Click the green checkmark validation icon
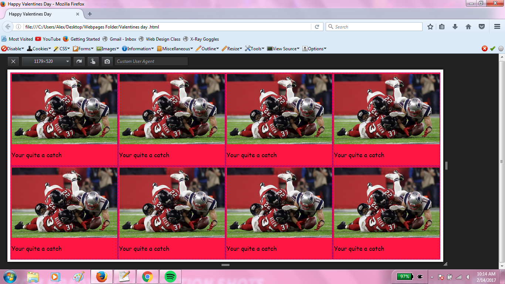Screen dimensions: 505x284 click(493, 48)
